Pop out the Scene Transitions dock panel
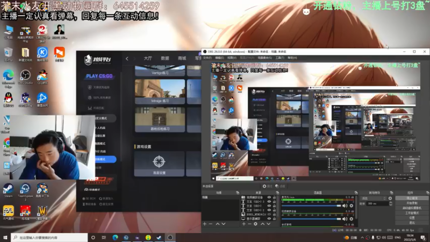 coord(391,193)
